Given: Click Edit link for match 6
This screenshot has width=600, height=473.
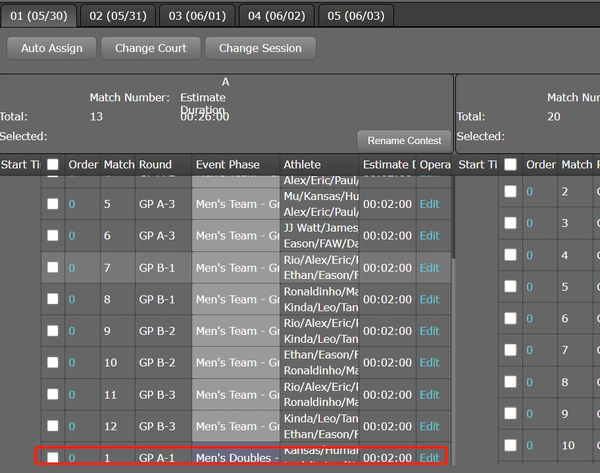Looking at the screenshot, I should (x=430, y=236).
